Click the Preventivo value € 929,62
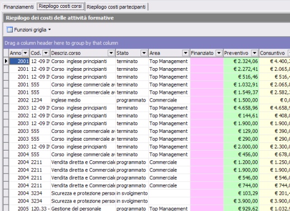This screenshot has height=211, width=290. pos(241,208)
